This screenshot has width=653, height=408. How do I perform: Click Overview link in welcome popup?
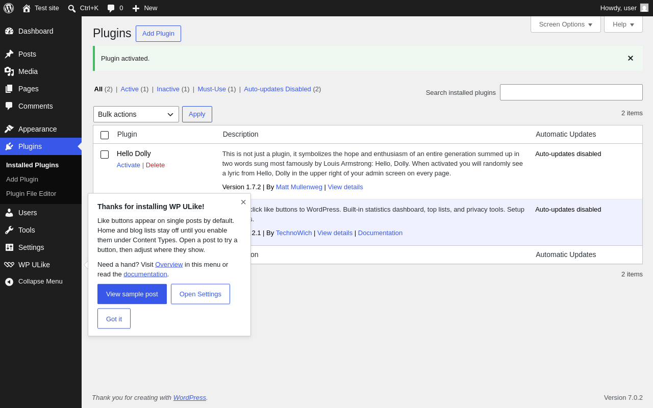click(169, 264)
